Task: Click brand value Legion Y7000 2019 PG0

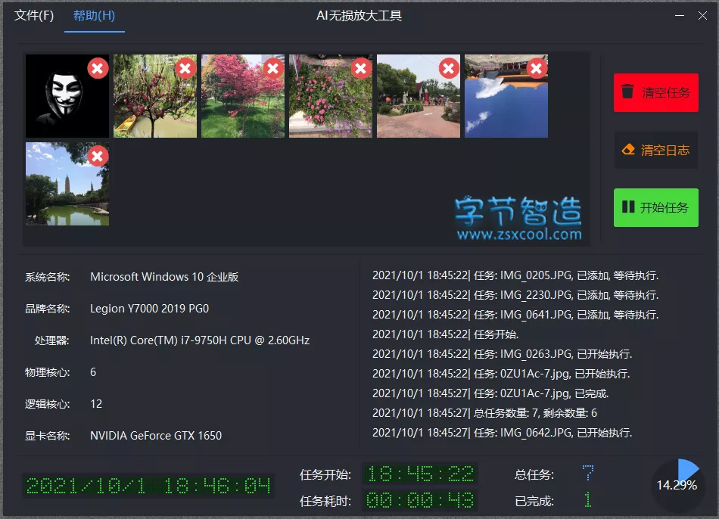Action: (x=150, y=309)
